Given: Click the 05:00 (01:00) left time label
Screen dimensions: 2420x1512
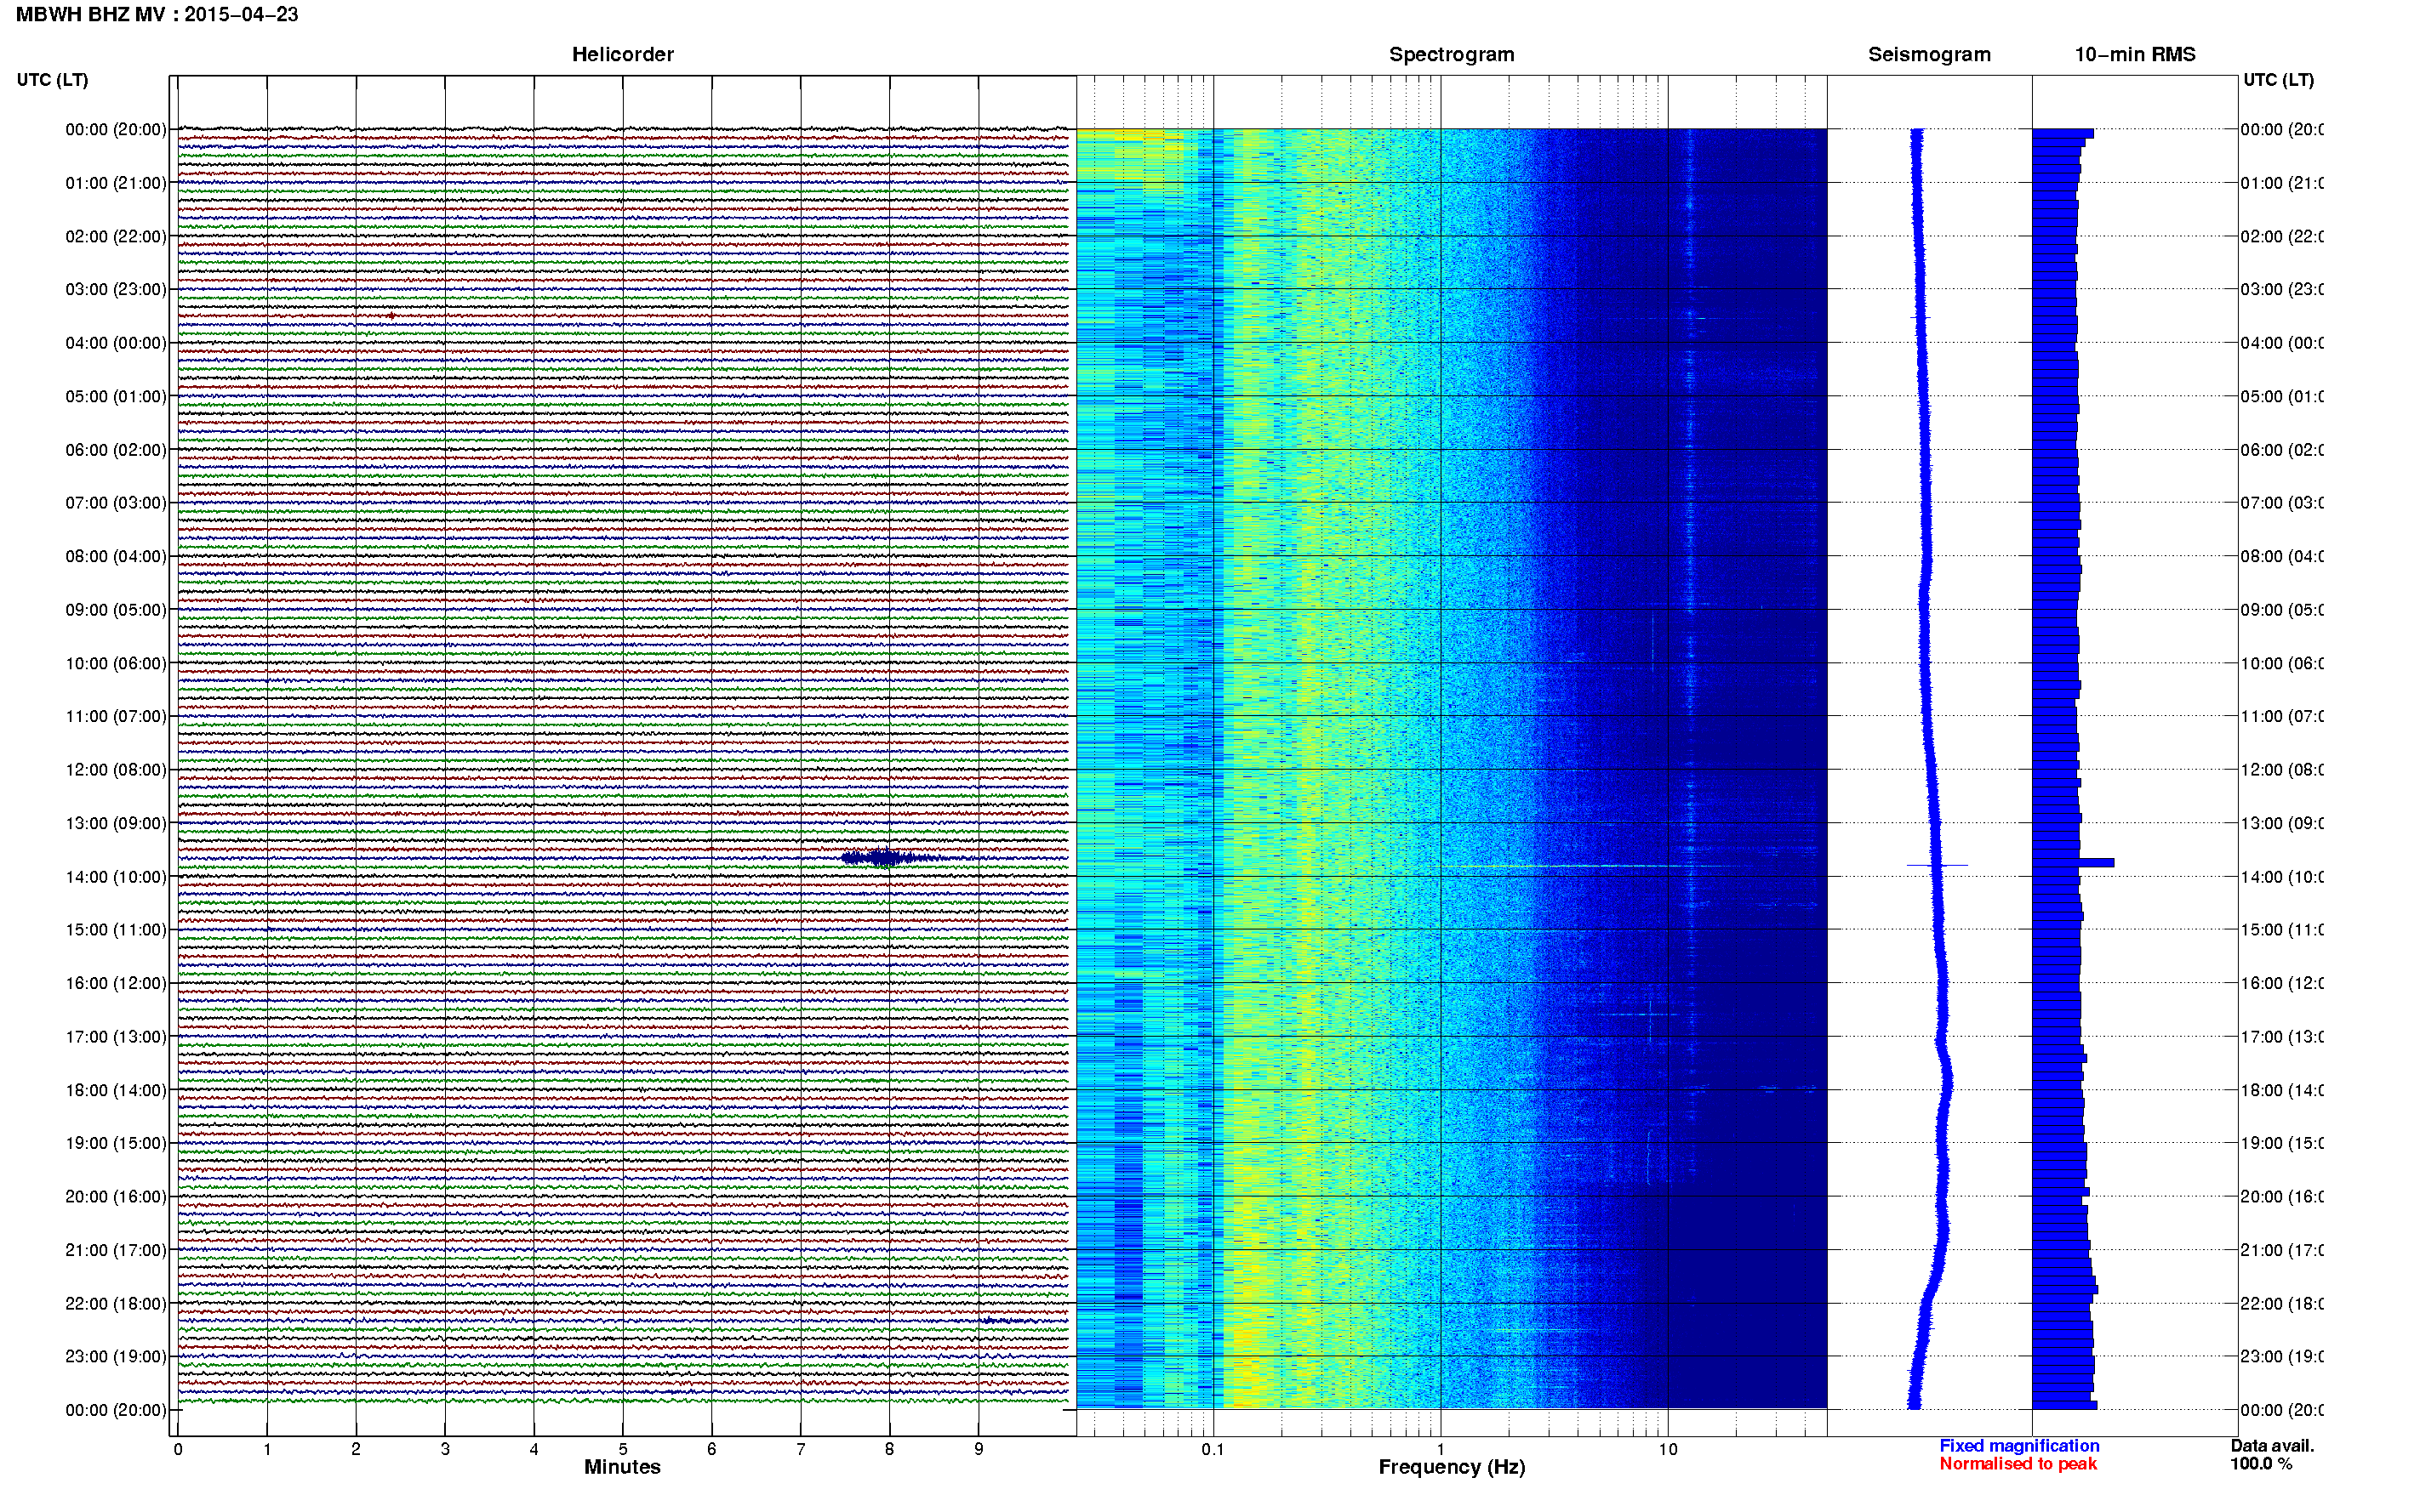Looking at the screenshot, I should click(116, 396).
